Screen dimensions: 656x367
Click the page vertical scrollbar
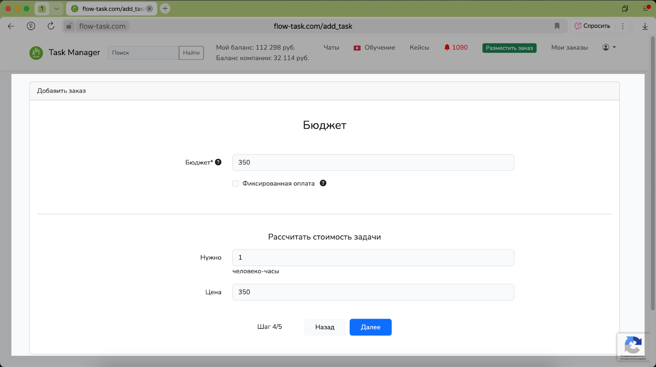(x=652, y=172)
